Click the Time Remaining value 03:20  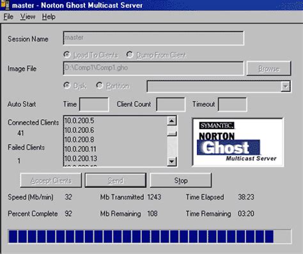coord(246,214)
